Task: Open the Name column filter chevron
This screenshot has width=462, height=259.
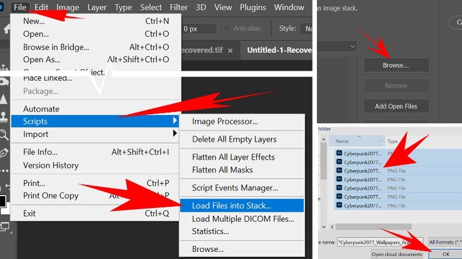Action: (381, 141)
